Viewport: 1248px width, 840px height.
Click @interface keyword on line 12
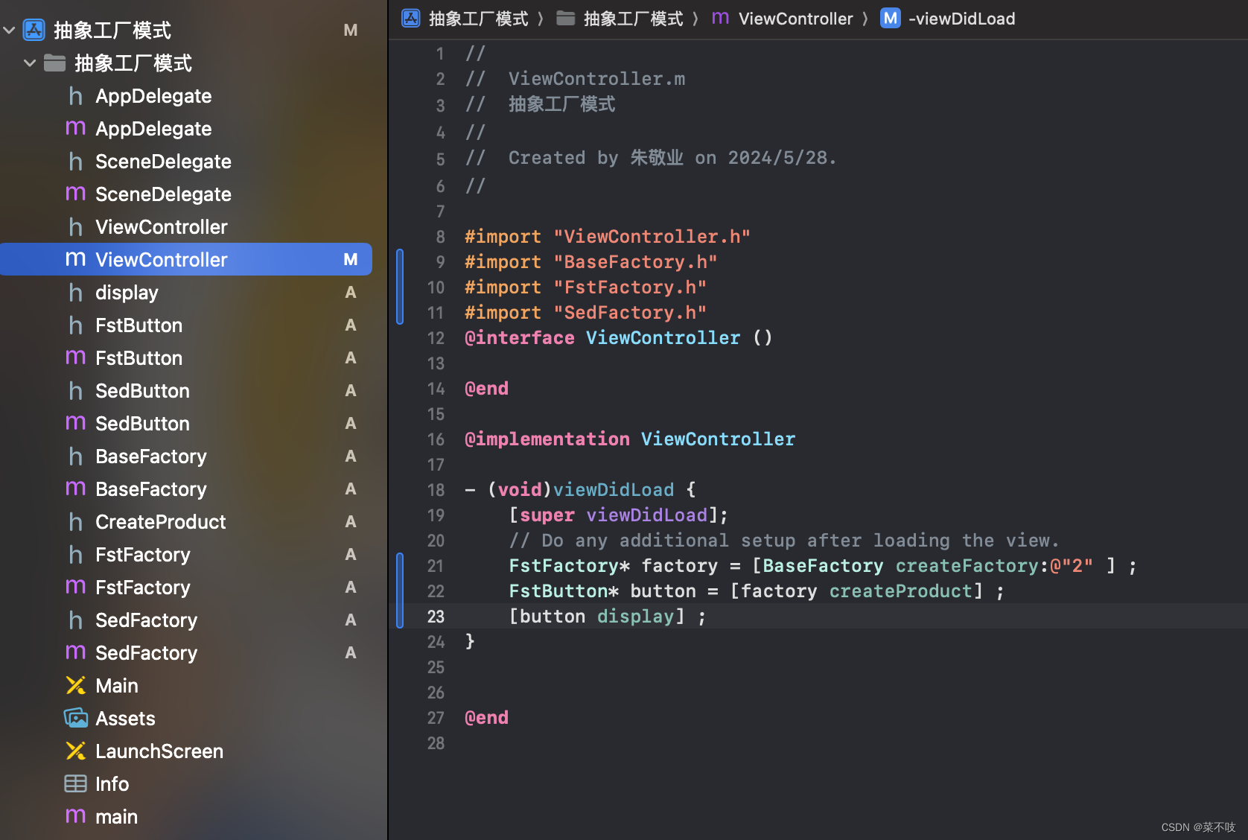(x=520, y=338)
